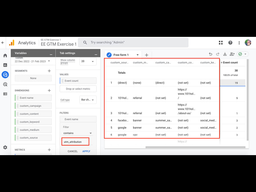256x192 pixels.
Task: Undo the last exploration change
Action: tap(210, 54)
